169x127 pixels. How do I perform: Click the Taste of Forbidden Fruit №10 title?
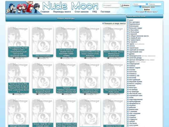pyautogui.click(x=66, y=125)
